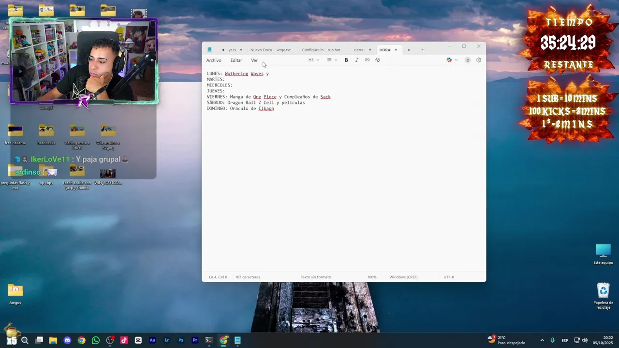This screenshot has height=348, width=619.
Task: Open the Ver menu
Action: click(x=254, y=60)
